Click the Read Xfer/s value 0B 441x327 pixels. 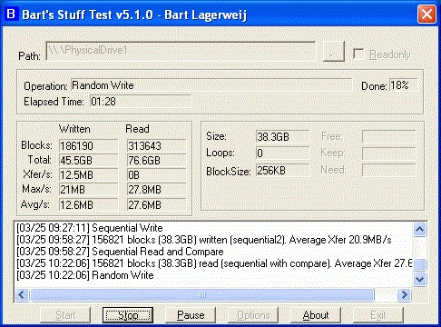tap(156, 175)
